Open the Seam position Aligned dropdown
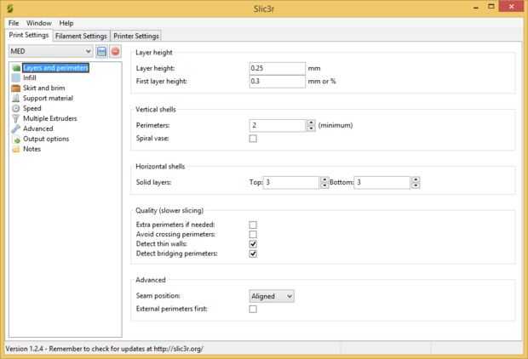Image resolution: width=528 pixels, height=359 pixels. point(272,296)
